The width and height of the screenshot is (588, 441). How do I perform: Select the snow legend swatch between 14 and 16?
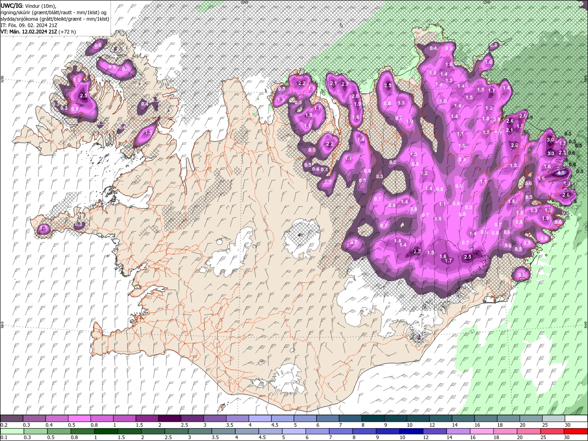463,418
